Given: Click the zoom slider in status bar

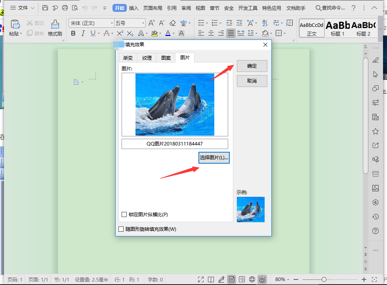Looking at the screenshot, I should tap(324, 279).
